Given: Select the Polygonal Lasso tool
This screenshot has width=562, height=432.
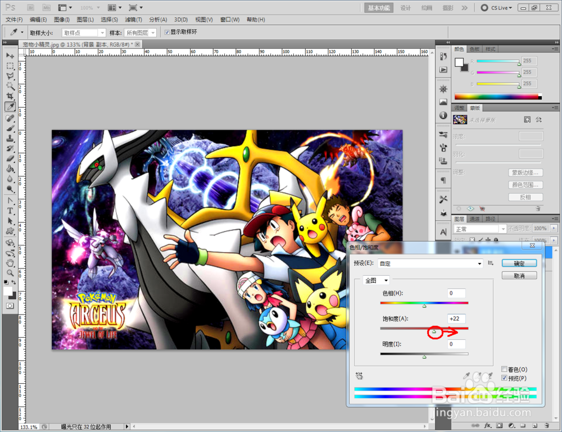Looking at the screenshot, I should click(x=10, y=76).
